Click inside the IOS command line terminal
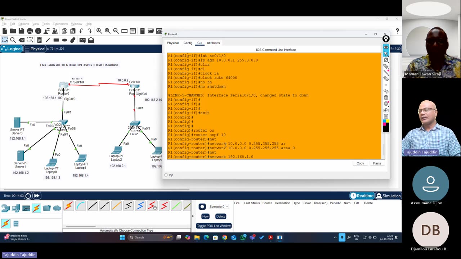Image resolution: width=461 pixels, height=259 pixels. coord(274,106)
